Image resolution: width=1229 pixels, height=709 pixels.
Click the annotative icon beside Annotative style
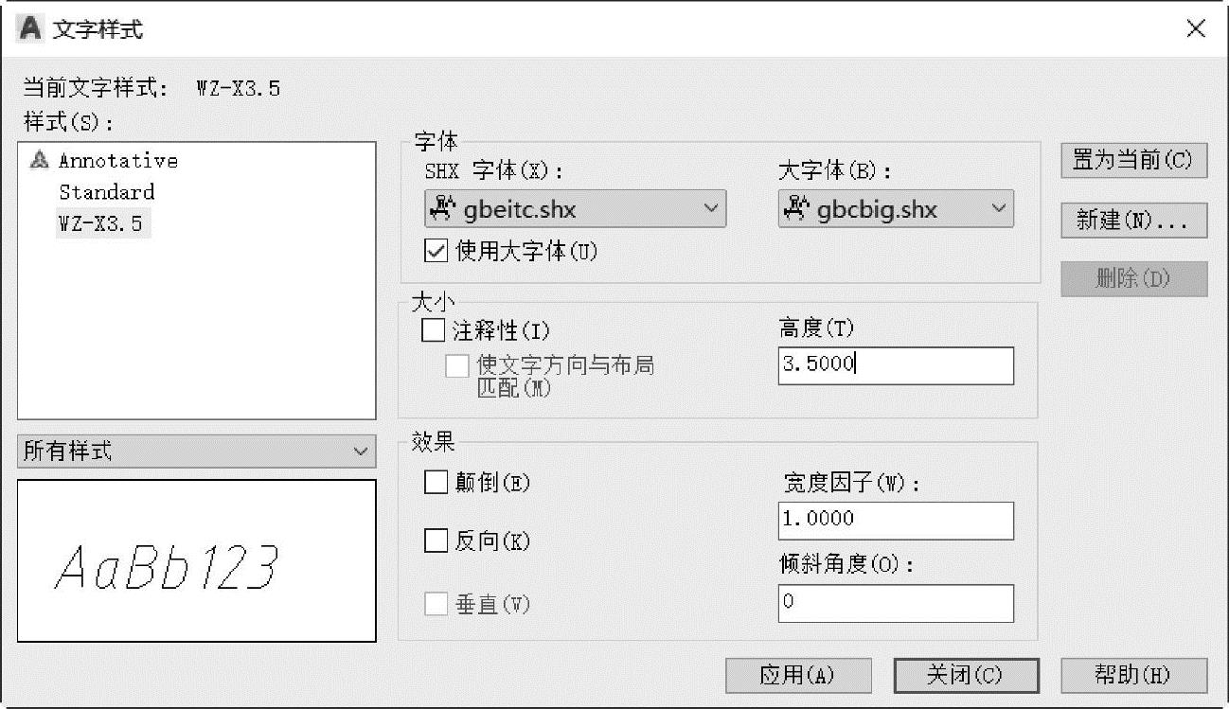point(39,161)
